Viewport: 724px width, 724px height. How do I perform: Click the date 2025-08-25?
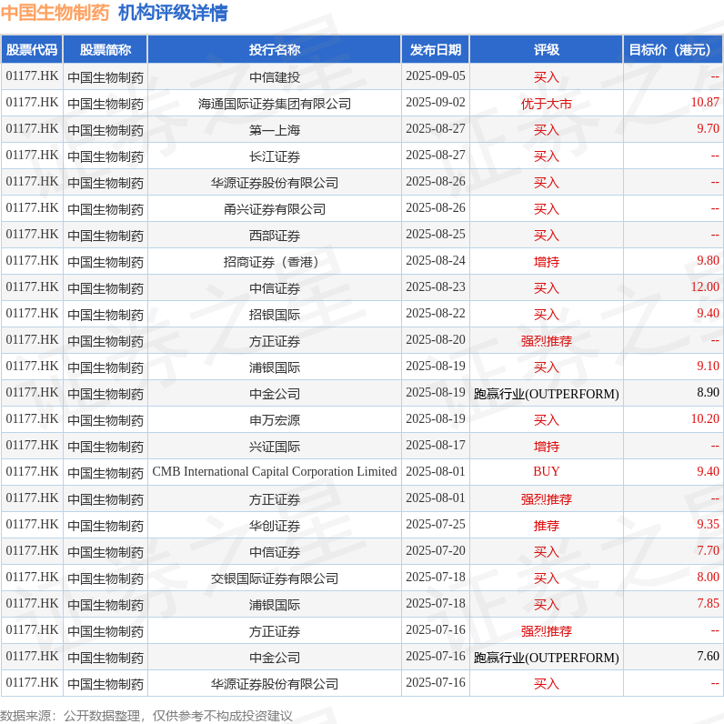point(436,234)
